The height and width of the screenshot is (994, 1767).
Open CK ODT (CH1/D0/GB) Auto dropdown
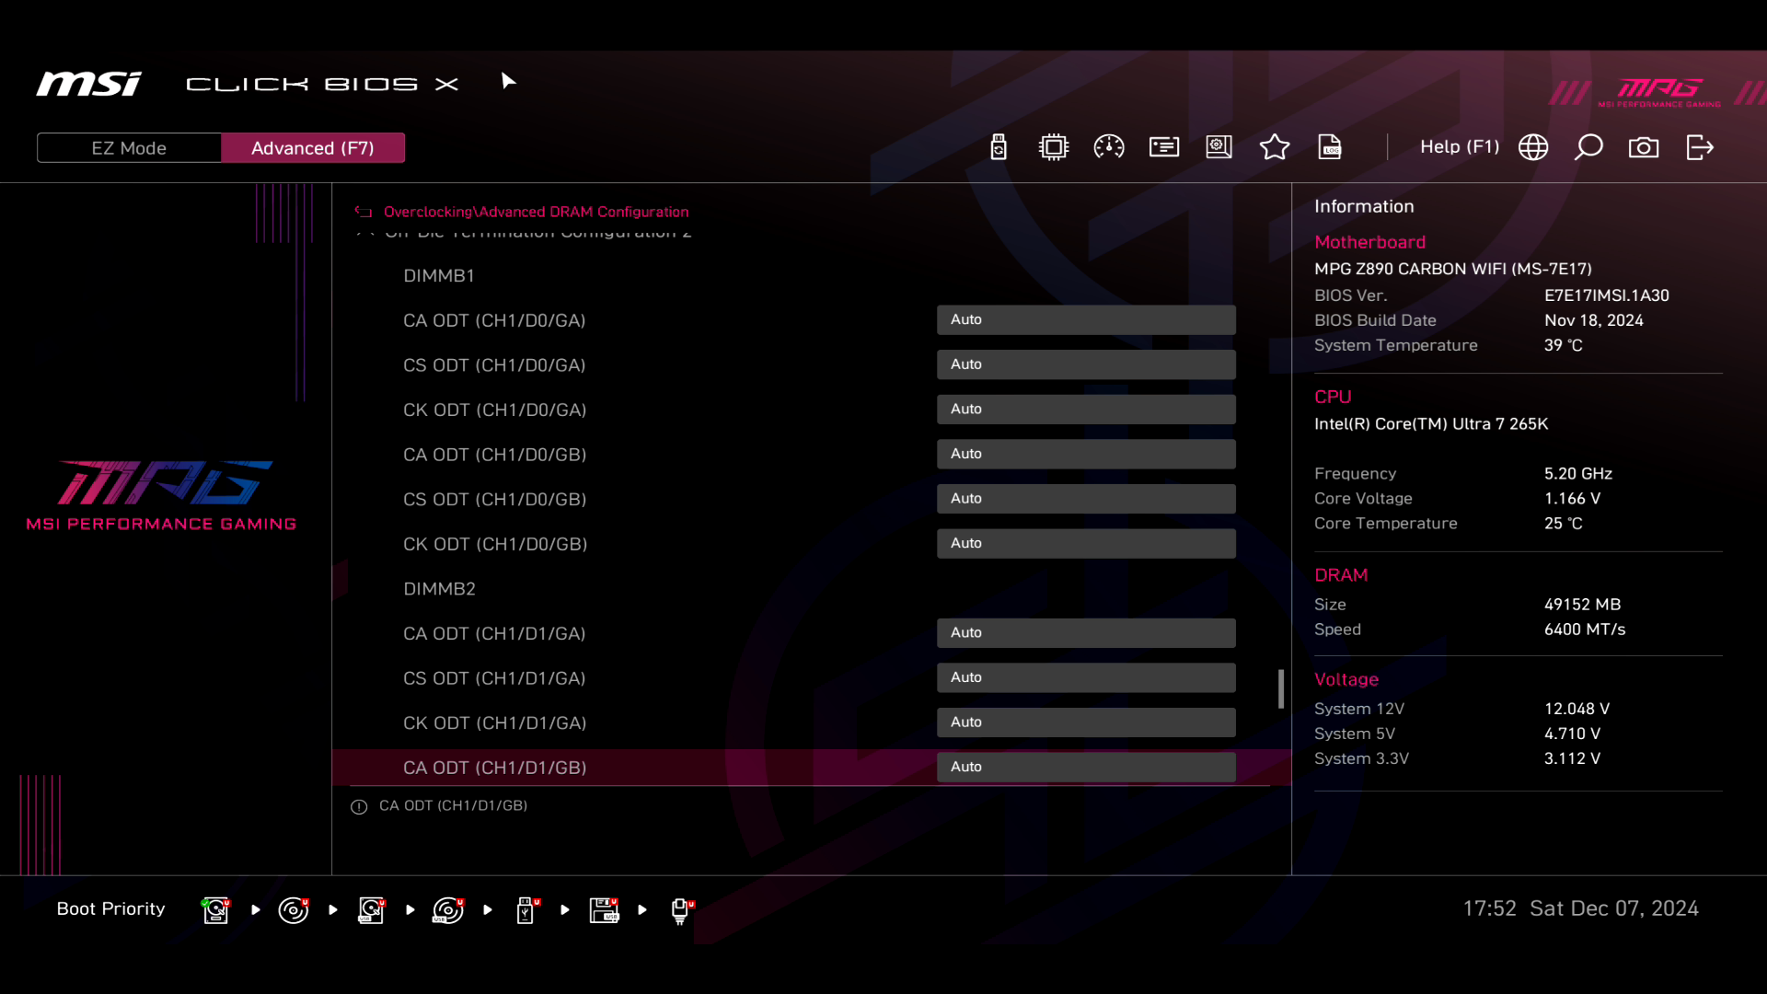point(1085,543)
